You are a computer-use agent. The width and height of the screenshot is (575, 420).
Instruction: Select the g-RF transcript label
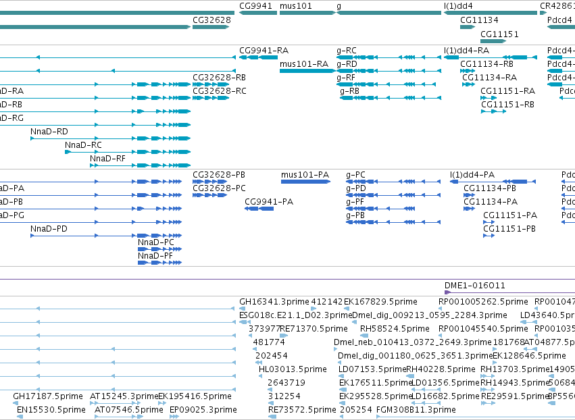(346, 78)
